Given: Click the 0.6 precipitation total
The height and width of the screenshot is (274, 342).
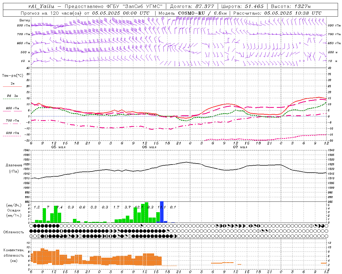Looking at the screenshot, I should (x=82, y=207).
